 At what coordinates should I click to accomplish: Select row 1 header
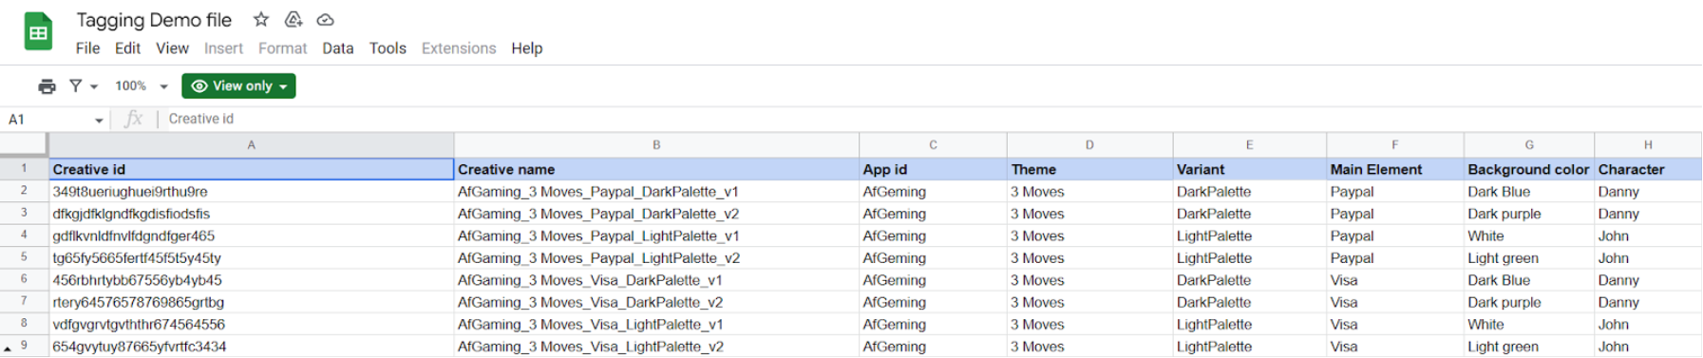24,168
